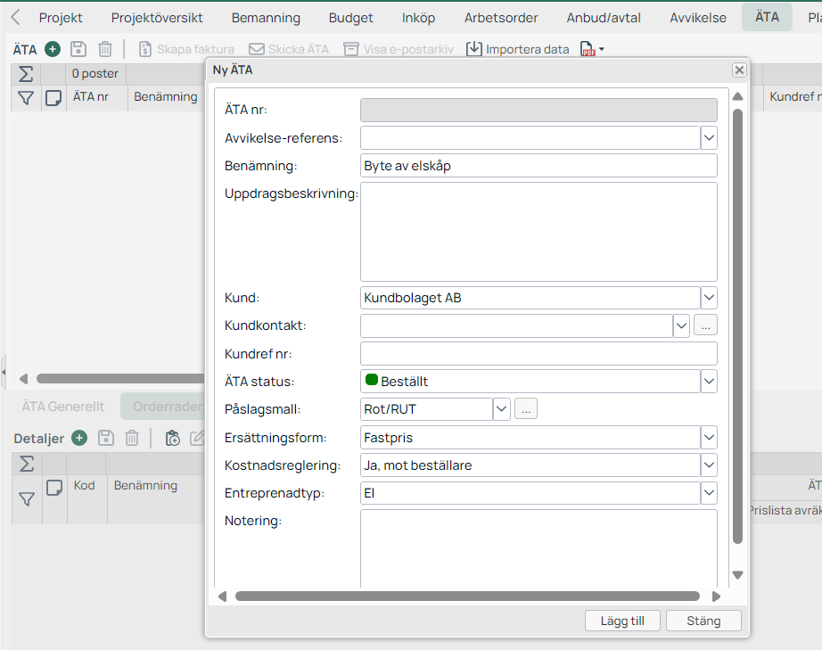Click the dialog horizontal scrollbar thumb

[x=467, y=596]
